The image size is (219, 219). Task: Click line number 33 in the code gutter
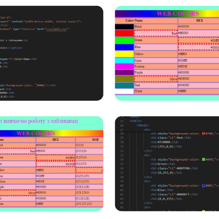122,155
